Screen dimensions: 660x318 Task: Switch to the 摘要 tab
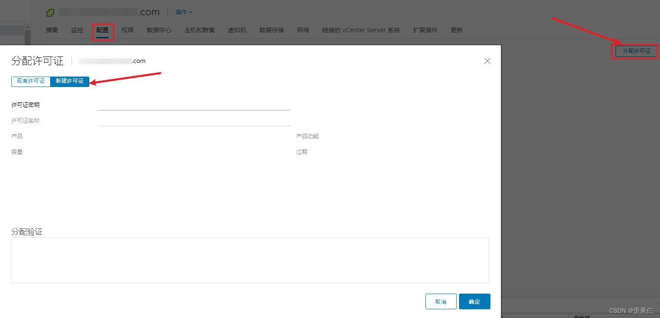[x=52, y=30]
